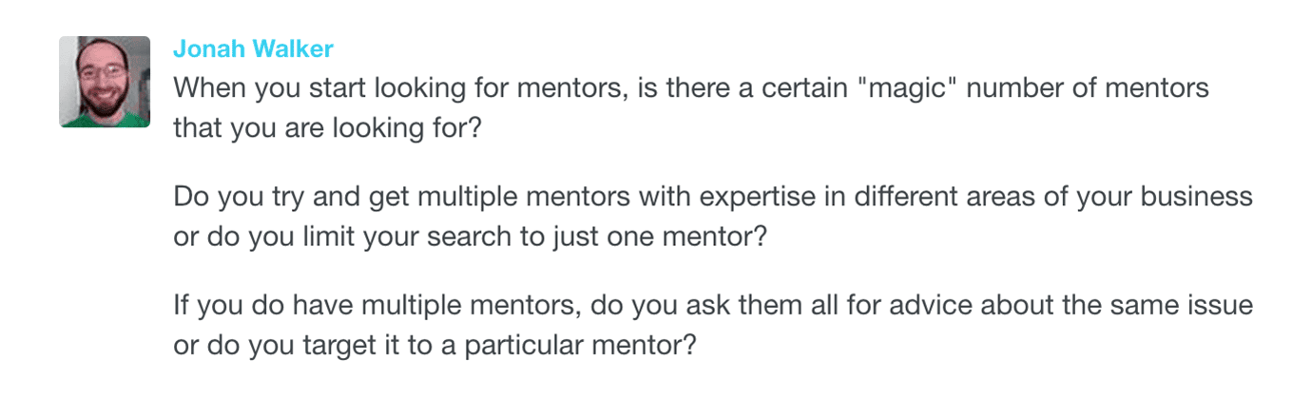
Task: Click Jonah Walker's profile avatar
Action: pos(105,82)
